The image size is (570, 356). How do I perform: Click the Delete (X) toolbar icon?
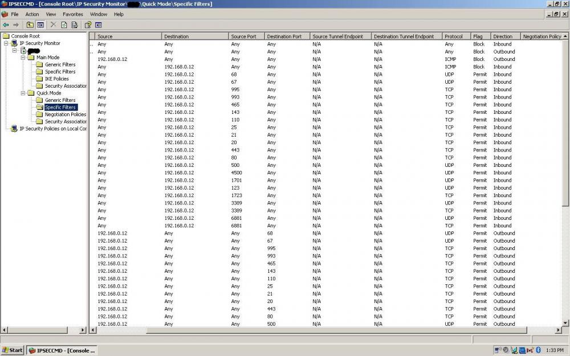pyautogui.click(x=54, y=25)
